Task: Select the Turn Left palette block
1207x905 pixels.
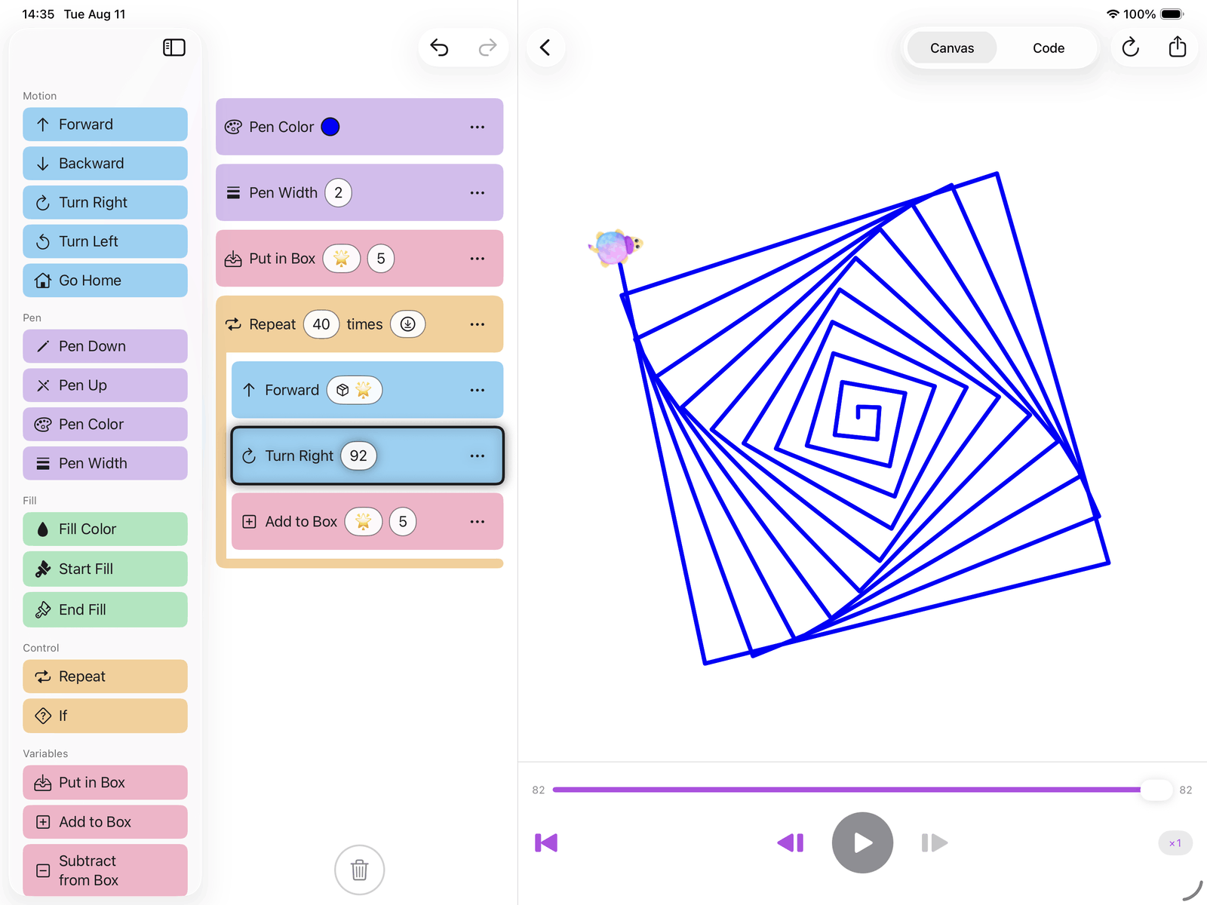Action: point(105,241)
